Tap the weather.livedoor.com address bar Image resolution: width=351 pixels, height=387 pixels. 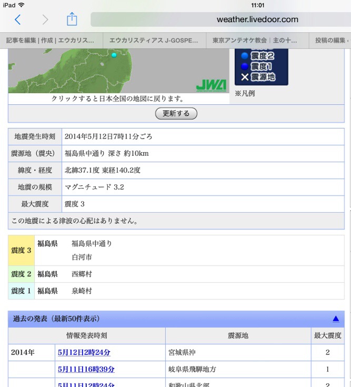pos(219,19)
